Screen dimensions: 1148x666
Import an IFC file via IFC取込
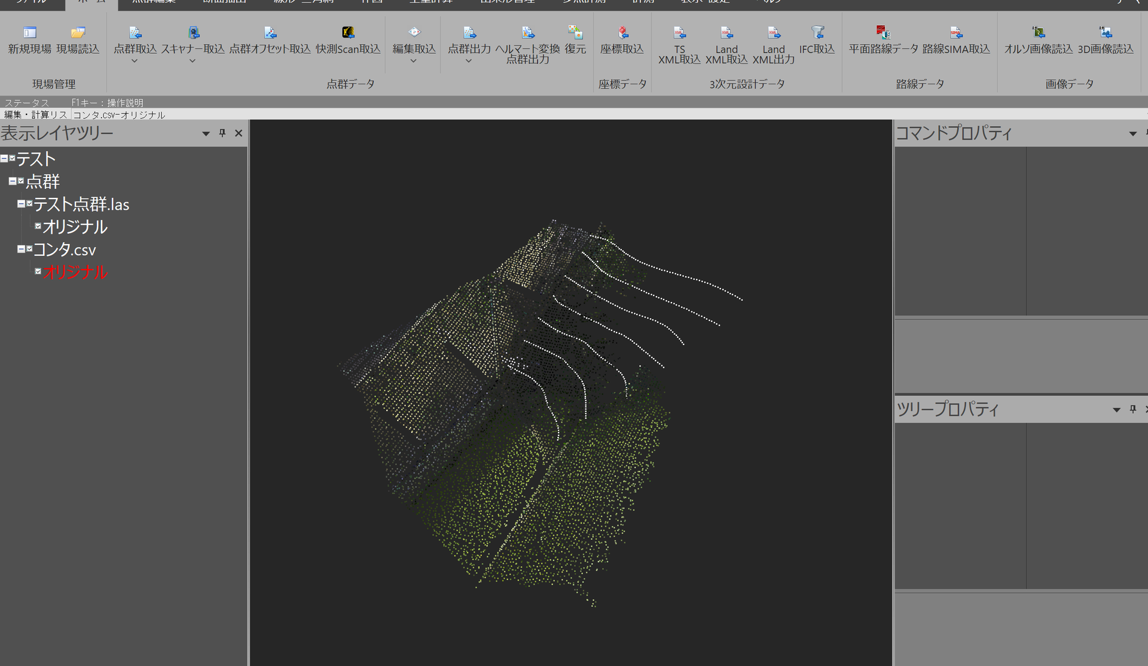[x=817, y=40]
